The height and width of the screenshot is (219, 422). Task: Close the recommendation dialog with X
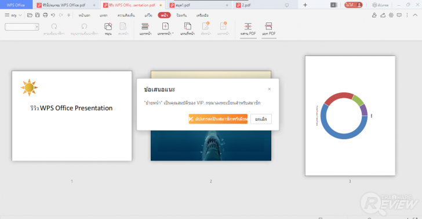269,89
